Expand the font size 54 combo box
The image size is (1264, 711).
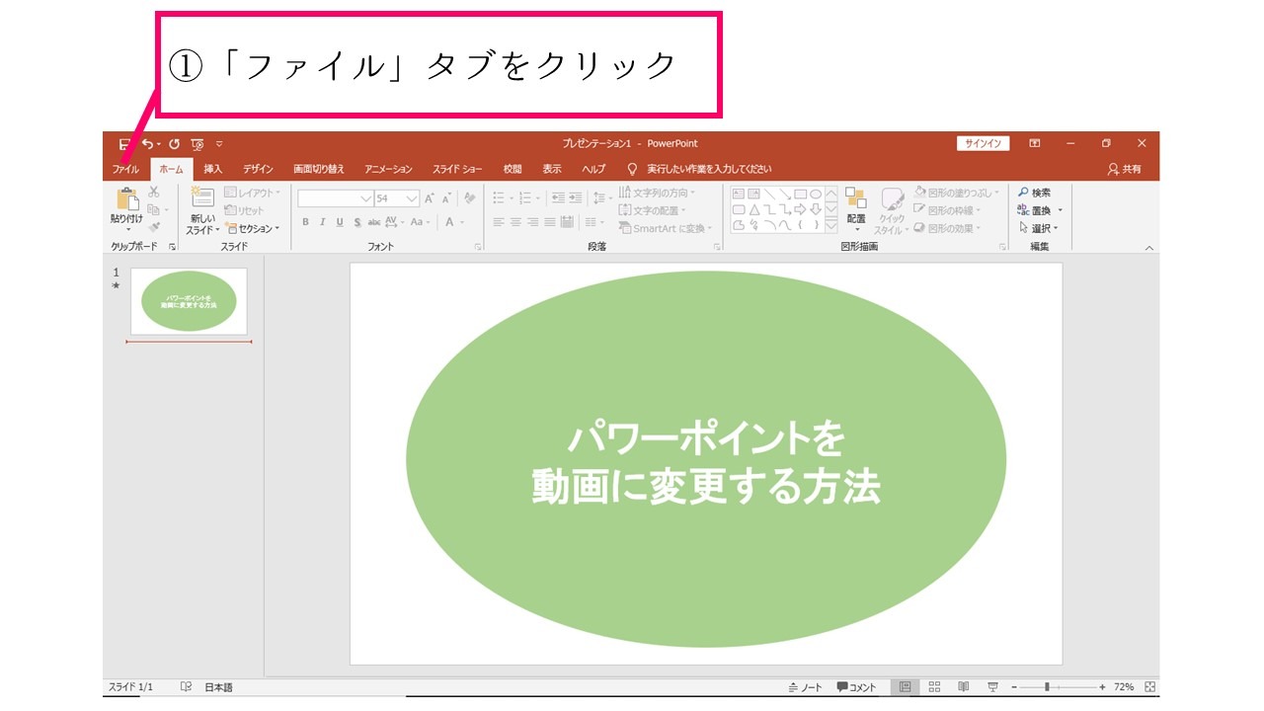click(x=413, y=198)
